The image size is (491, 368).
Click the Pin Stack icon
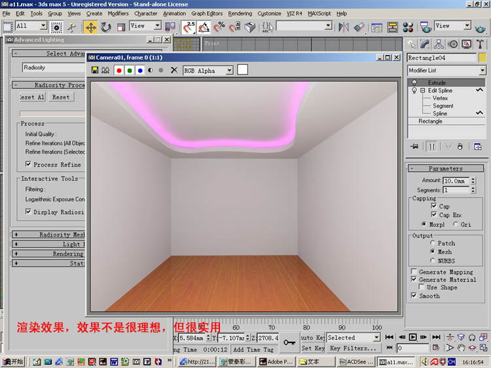414,146
